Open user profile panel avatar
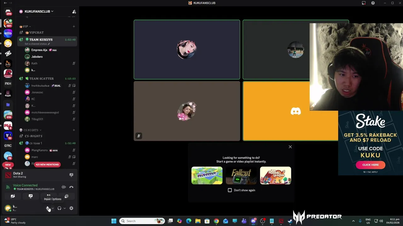 8,208
